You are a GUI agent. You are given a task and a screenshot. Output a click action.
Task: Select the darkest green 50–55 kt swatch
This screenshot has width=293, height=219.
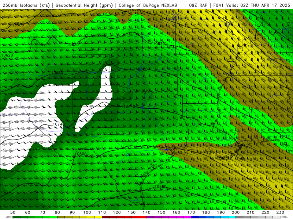pos(16,217)
